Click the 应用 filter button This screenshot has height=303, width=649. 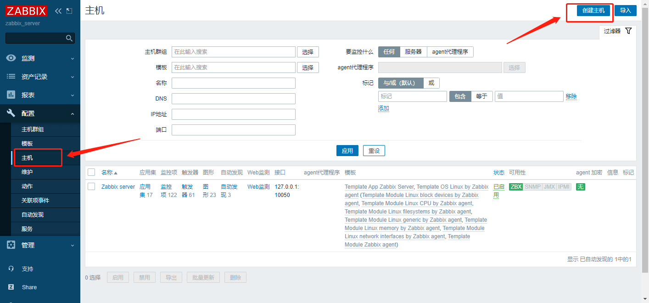pos(347,151)
